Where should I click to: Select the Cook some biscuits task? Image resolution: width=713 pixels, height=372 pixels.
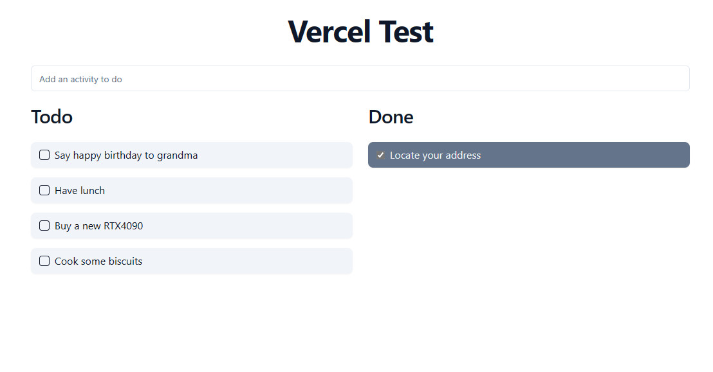[192, 261]
